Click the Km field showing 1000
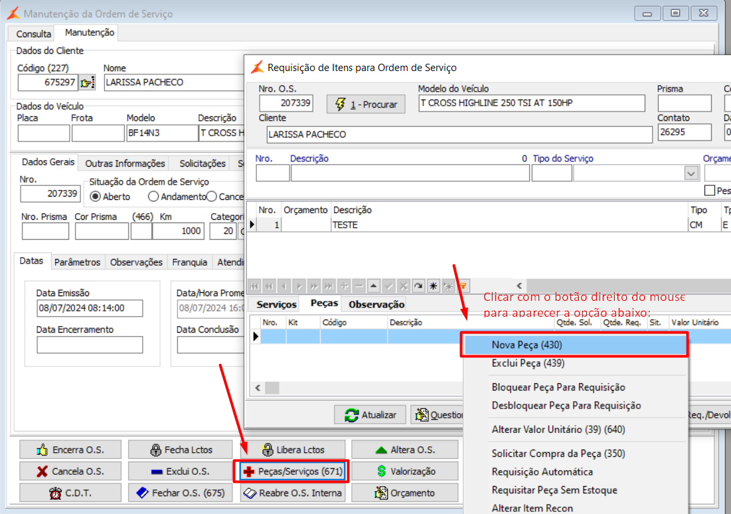This screenshot has height=514, width=731. click(178, 231)
